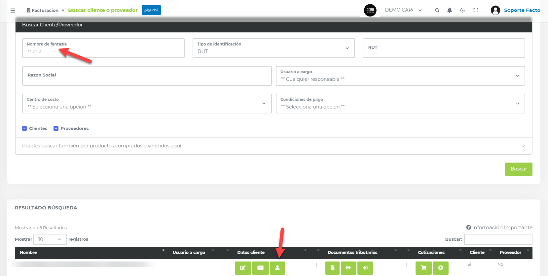This screenshot has width=548, height=276.
Task: Uncheck the Proveedores checkbox
Action: tap(56, 129)
